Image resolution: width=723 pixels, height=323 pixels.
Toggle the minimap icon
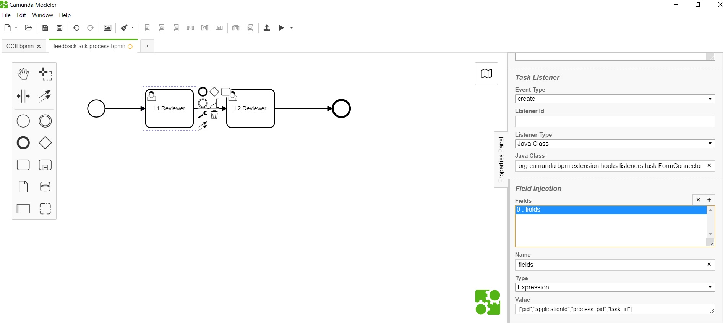point(486,74)
